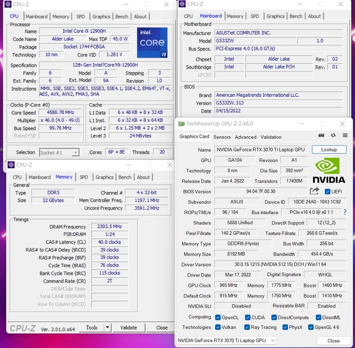The height and width of the screenshot is (348, 355).
Task: Click the motherboard Model G533ZW value
Action: pyautogui.click(x=255, y=41)
